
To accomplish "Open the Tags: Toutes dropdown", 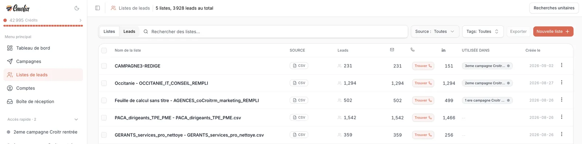I will coord(483,32).
